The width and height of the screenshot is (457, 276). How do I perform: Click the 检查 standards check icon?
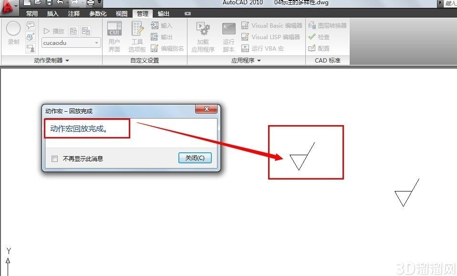(312, 37)
